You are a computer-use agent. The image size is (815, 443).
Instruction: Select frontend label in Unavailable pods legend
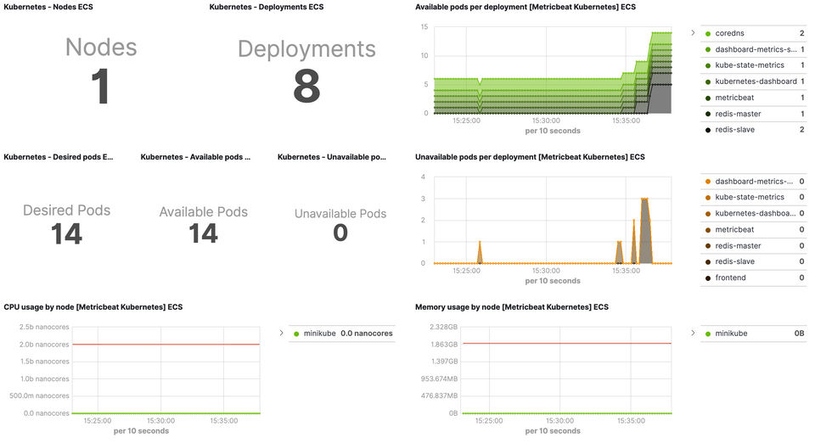pos(730,278)
